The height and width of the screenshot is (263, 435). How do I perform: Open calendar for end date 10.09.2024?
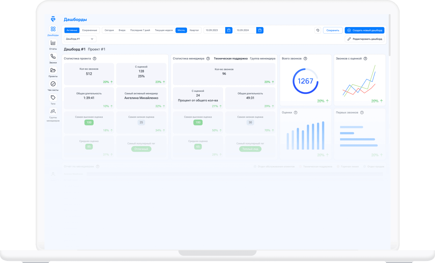tap(260, 30)
